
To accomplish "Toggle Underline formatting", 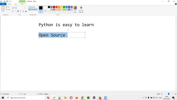I will click(23, 11).
